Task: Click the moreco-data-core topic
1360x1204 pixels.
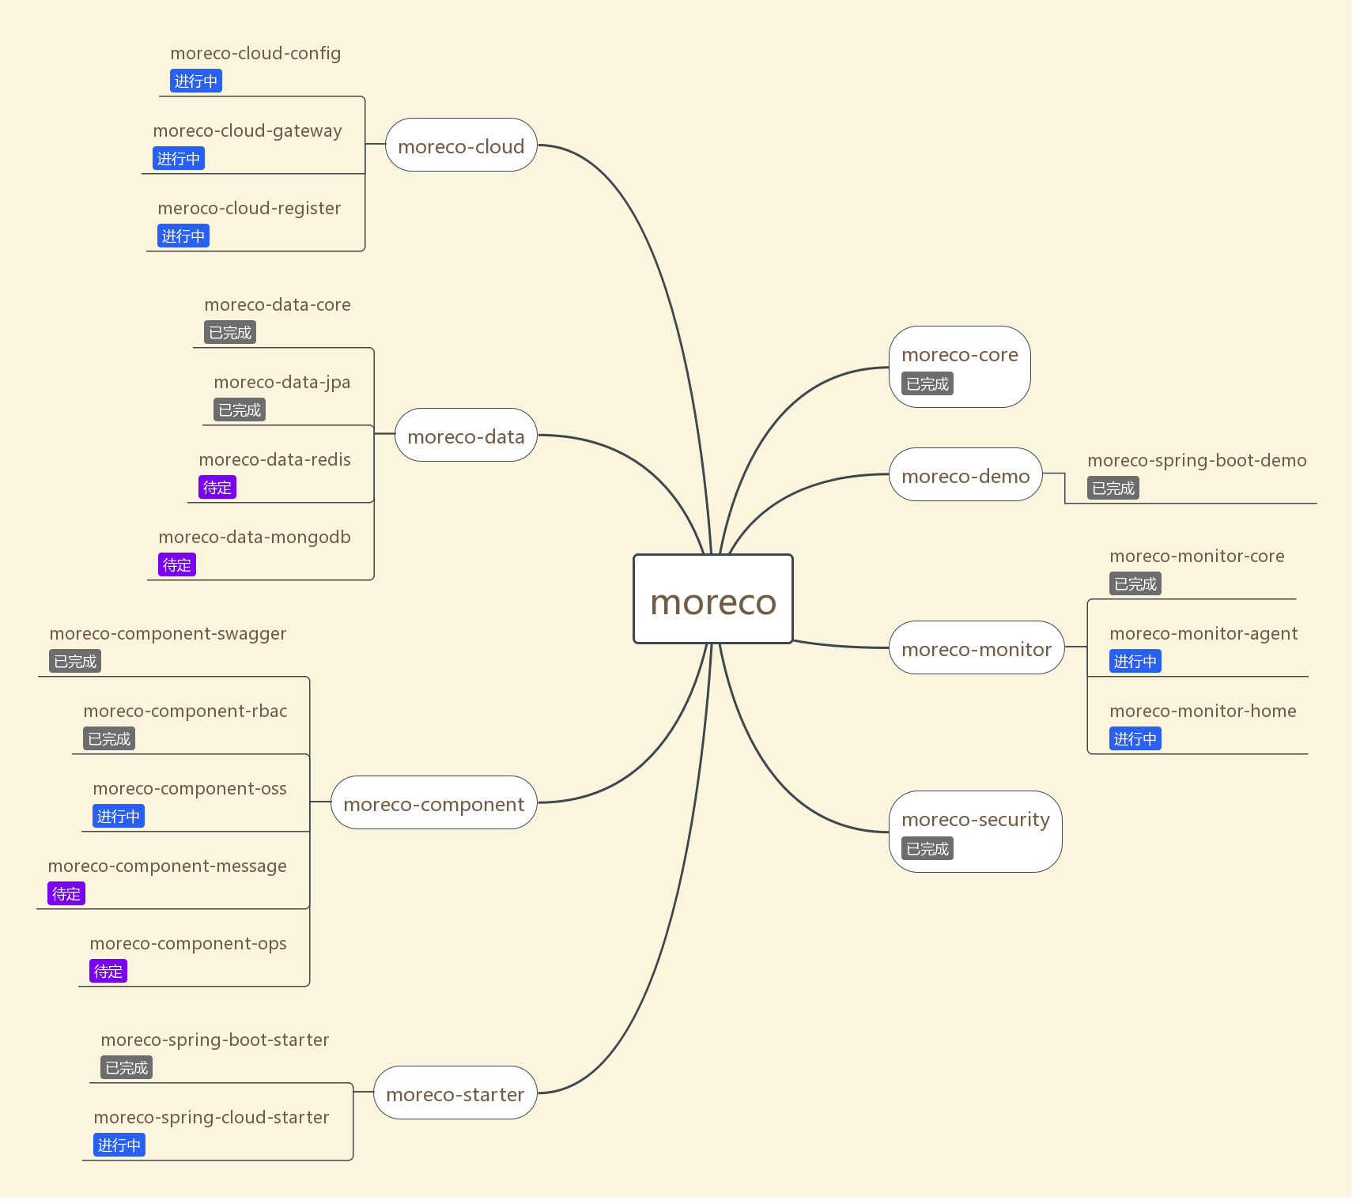Action: [x=279, y=307]
